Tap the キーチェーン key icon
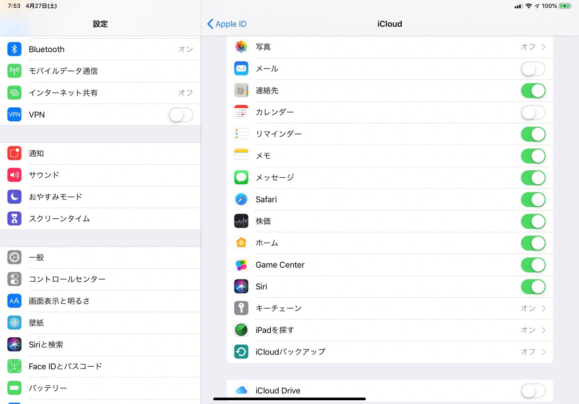Image resolution: width=579 pixels, height=404 pixels. tap(241, 308)
